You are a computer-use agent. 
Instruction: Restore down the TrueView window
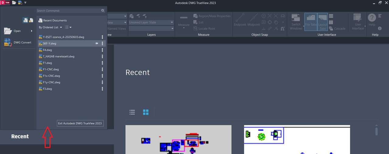pos(380,3)
